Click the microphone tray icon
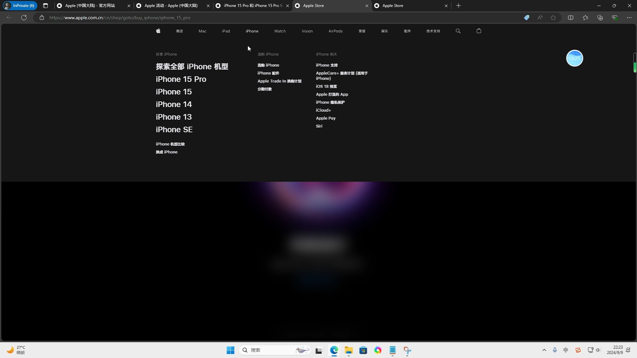 point(555,350)
